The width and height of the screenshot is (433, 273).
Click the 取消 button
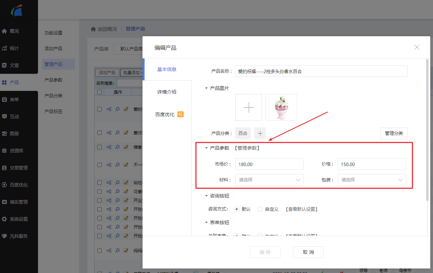click(x=308, y=252)
